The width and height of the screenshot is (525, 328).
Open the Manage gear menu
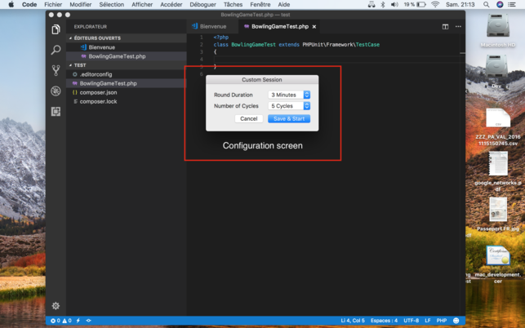[56, 306]
